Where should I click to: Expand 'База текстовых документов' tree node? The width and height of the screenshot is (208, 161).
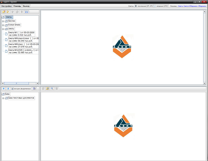pos(3,98)
